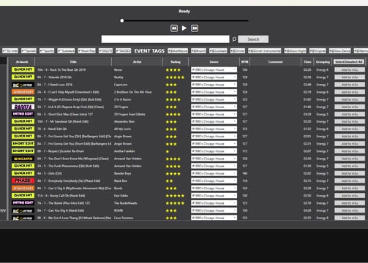Select the Must-Play tag

(x=86, y=50)
